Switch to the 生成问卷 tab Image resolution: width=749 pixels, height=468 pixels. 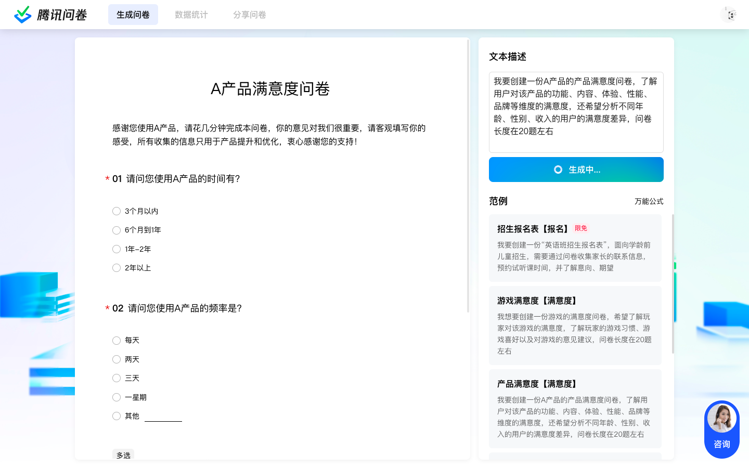tap(133, 15)
